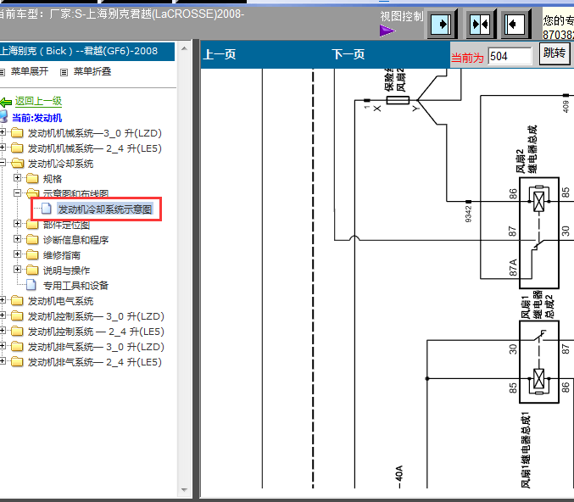Screen dimensions: 574x502
Task: Select 说明与操作 tree label
Action: click(66, 271)
